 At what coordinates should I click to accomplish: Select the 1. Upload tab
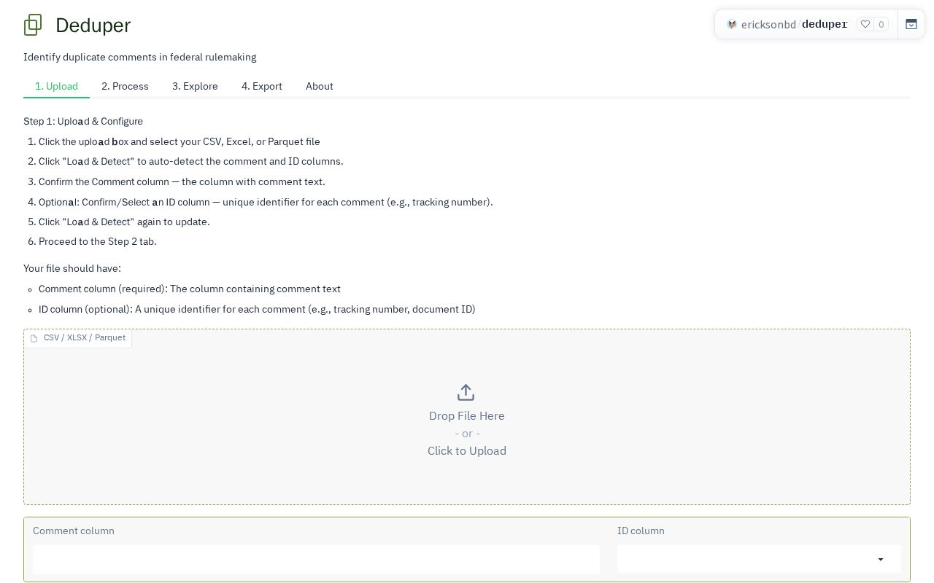[x=56, y=86]
